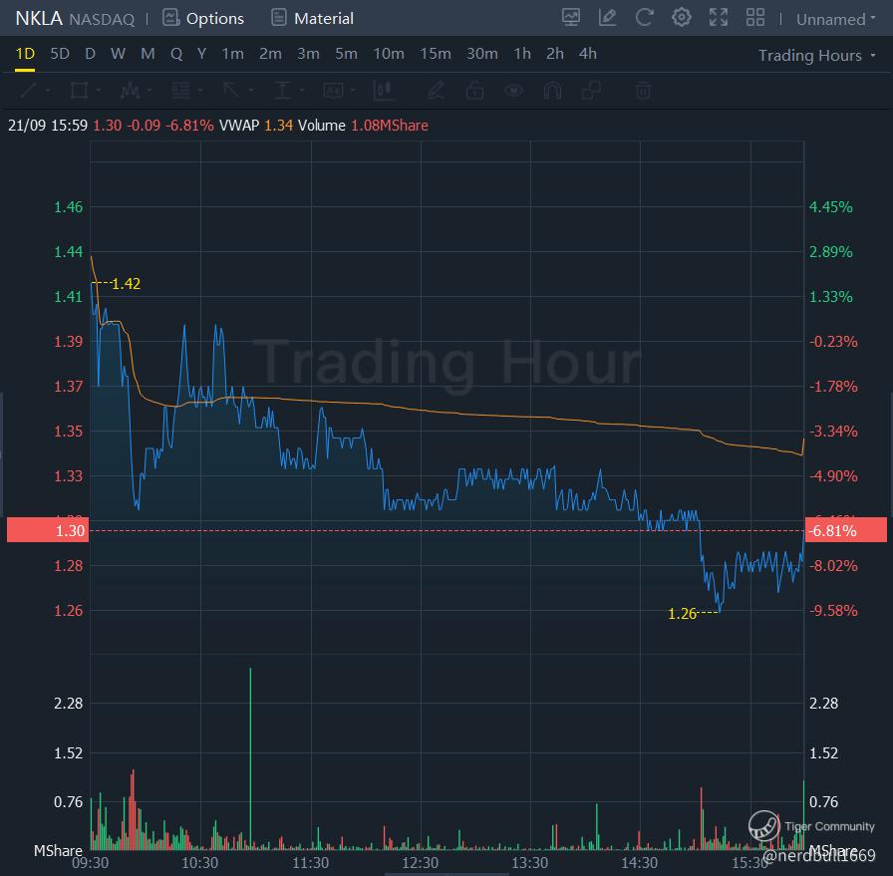Click the 12:30 time axis label

click(421, 863)
